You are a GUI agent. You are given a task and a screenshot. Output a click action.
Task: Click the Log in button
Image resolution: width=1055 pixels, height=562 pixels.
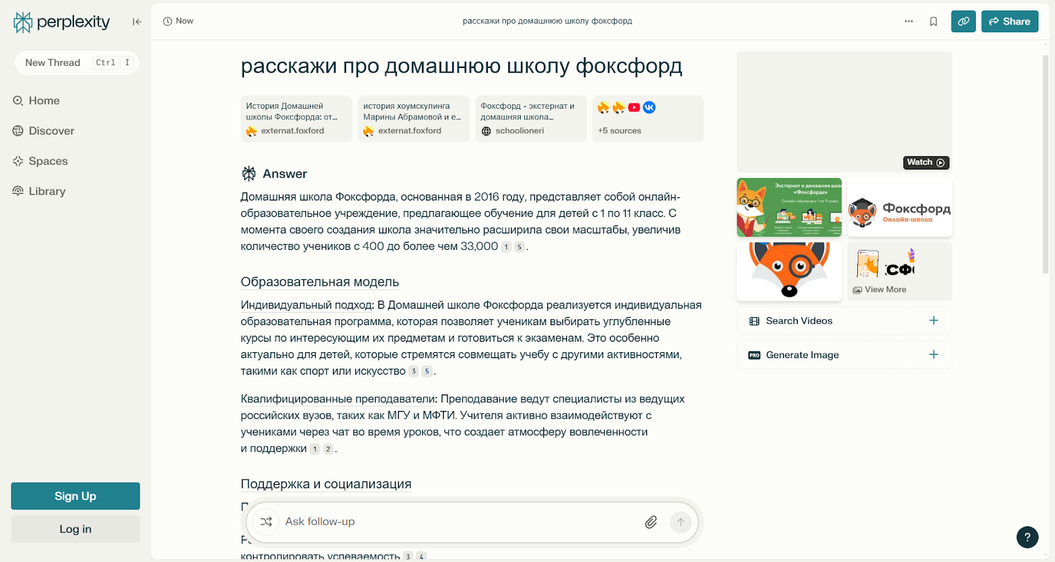[x=75, y=529]
